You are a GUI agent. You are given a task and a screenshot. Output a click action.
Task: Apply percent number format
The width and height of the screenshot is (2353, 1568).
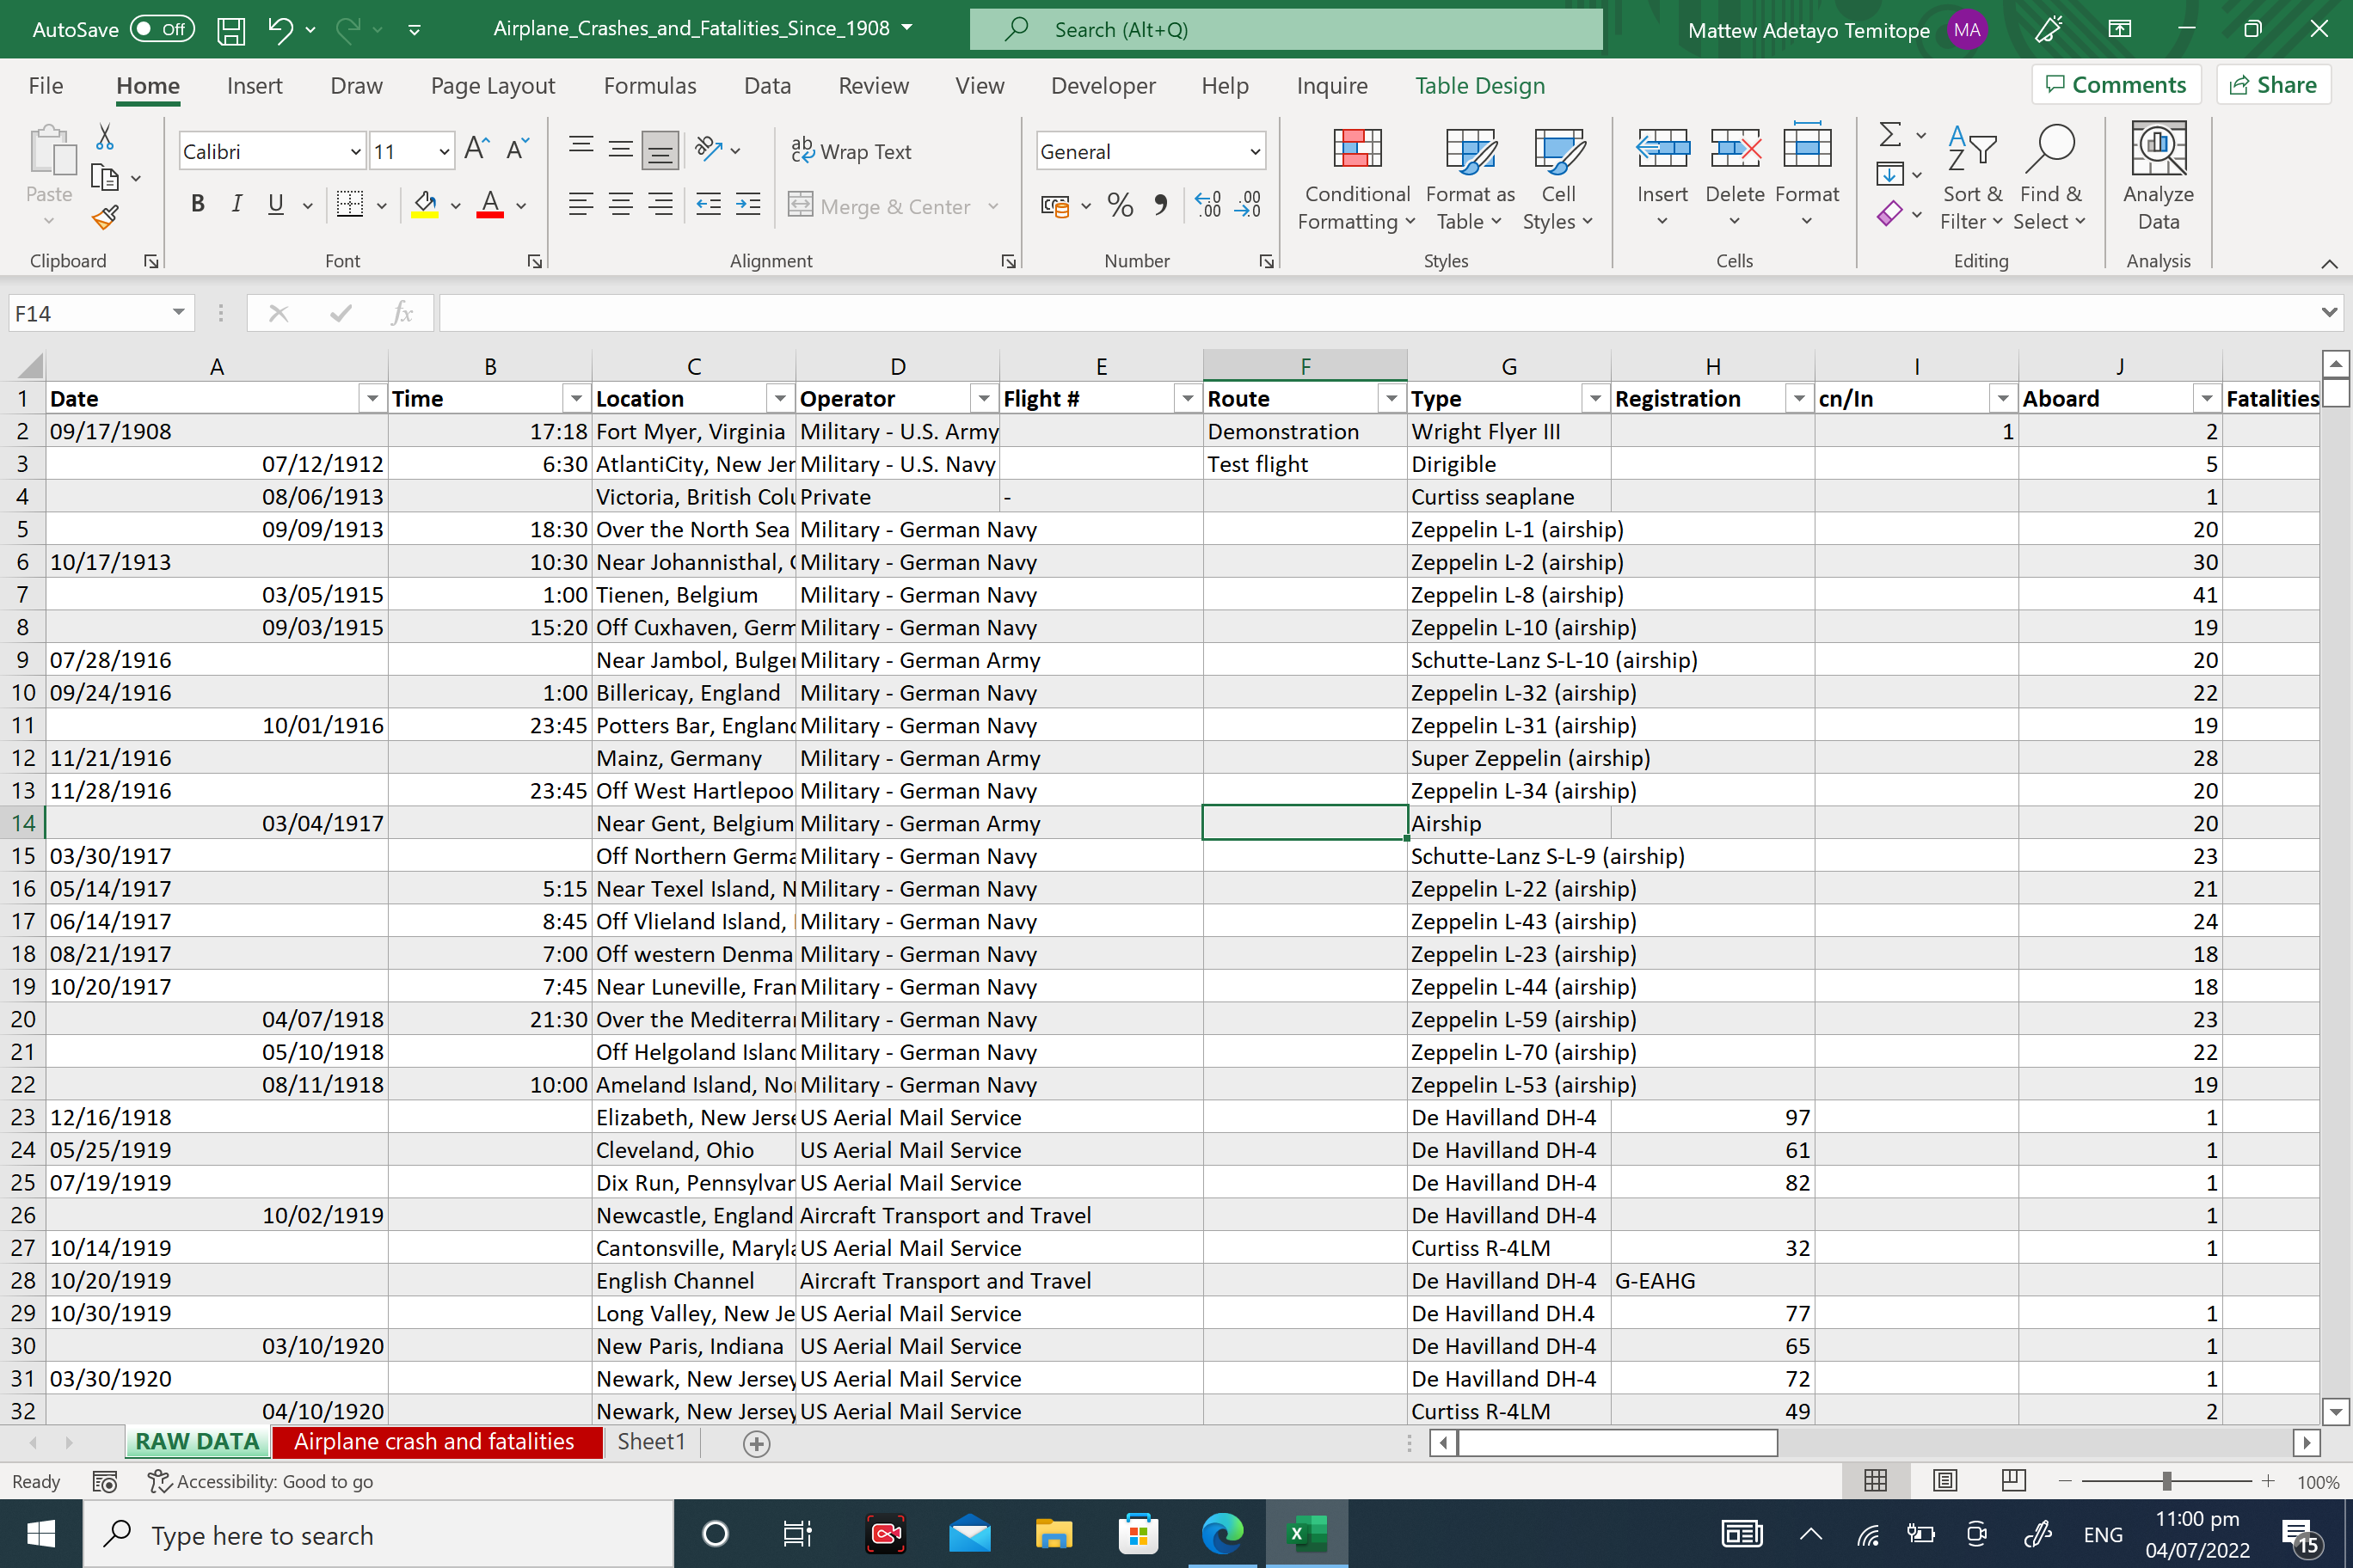1120,205
